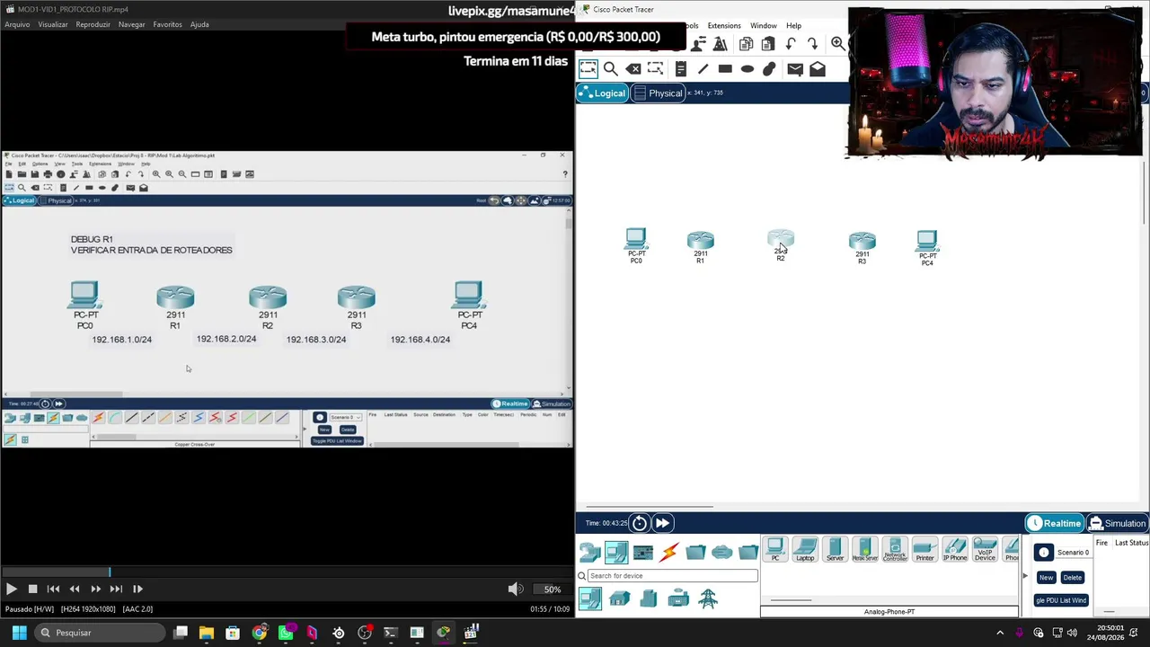This screenshot has width=1150, height=647.
Task: Open the Help menu in Packet Tracer
Action: (x=794, y=25)
